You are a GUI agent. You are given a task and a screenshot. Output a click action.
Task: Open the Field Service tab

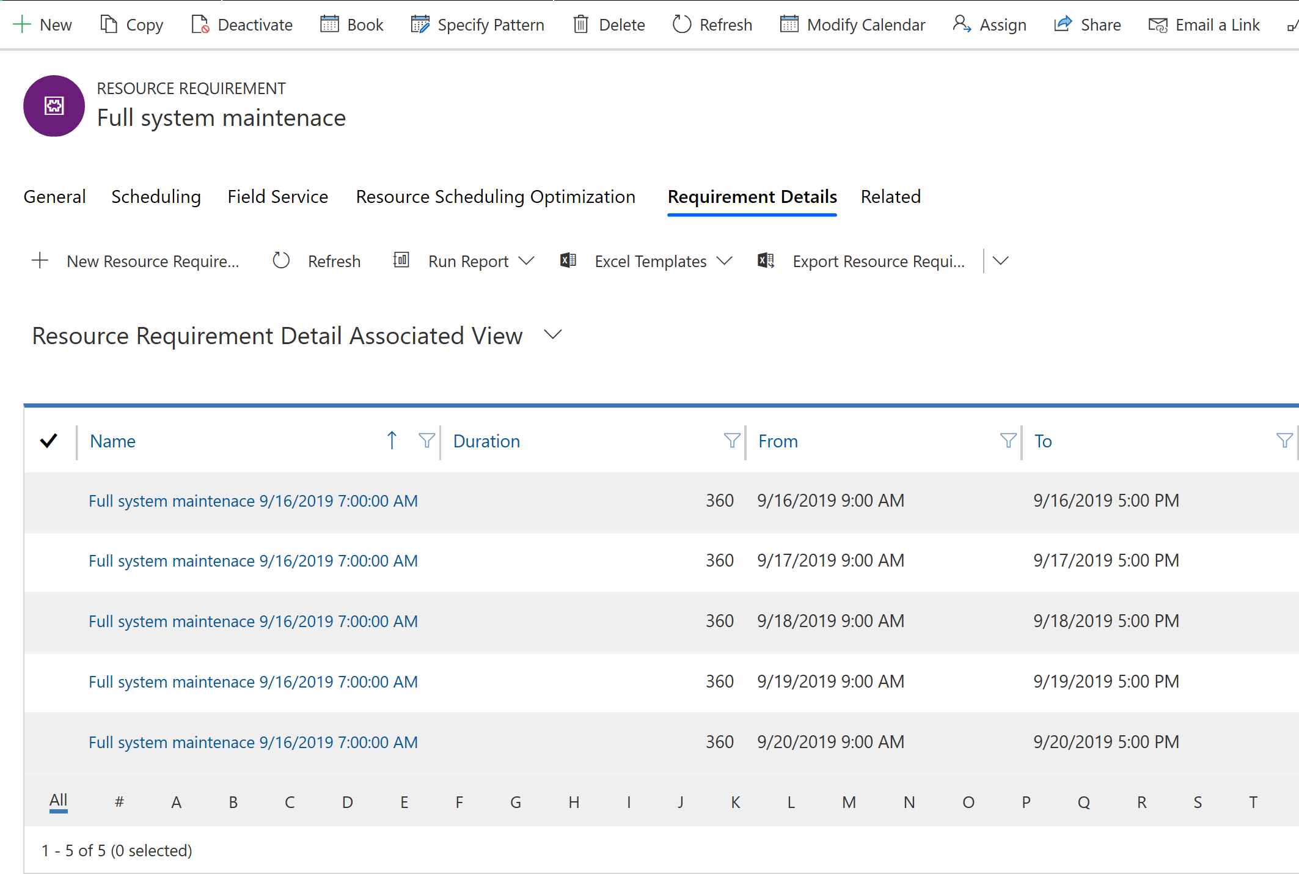(277, 196)
